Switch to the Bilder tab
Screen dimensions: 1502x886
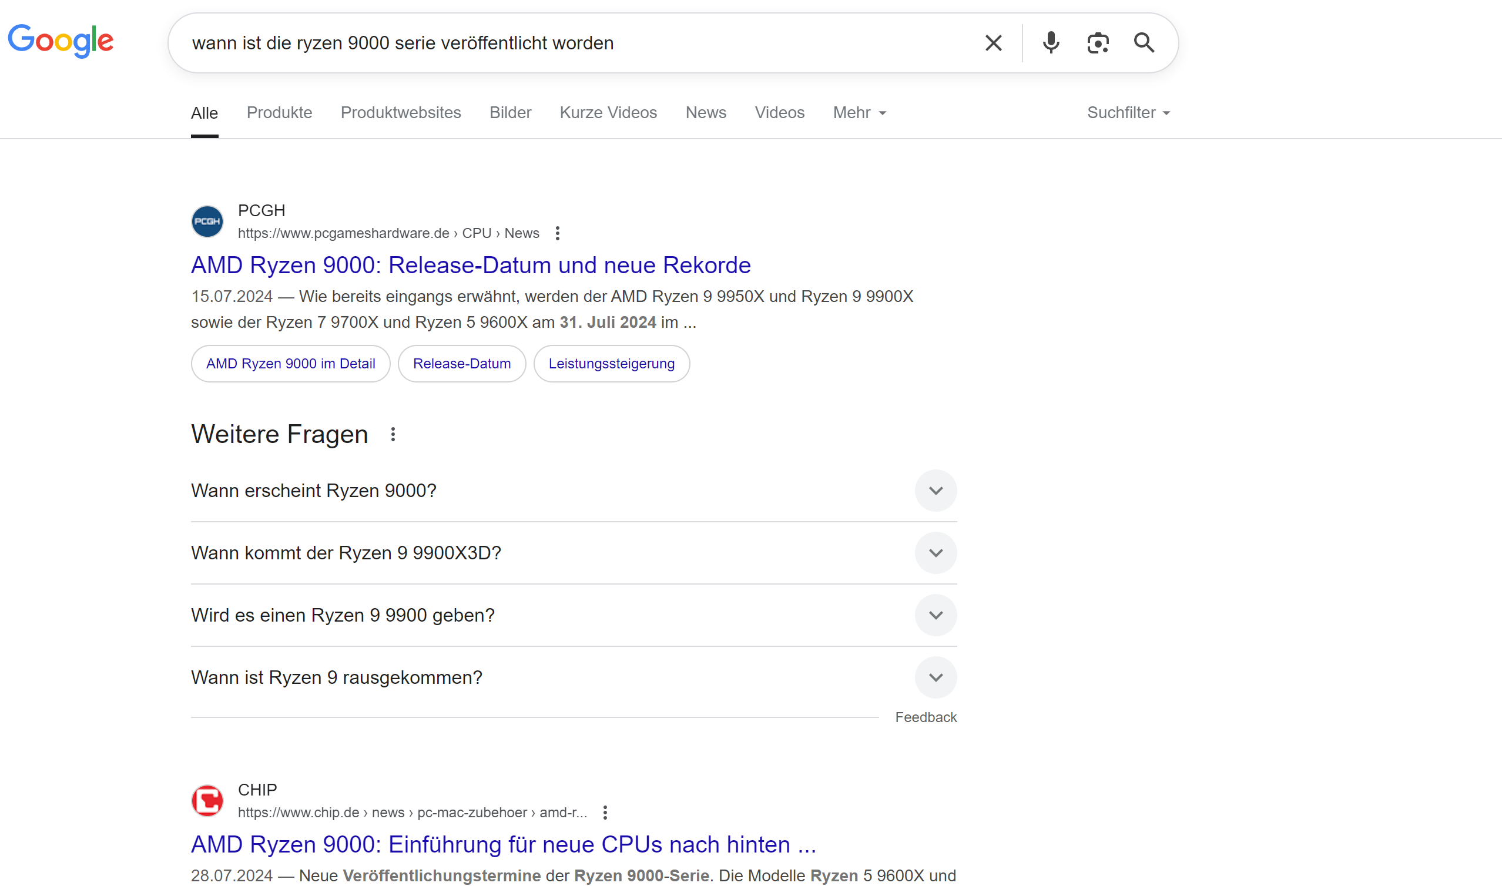pos(510,113)
